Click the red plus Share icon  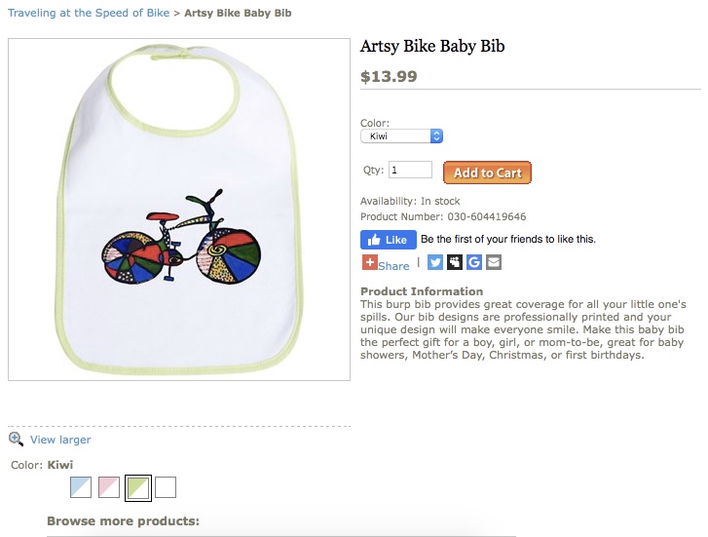coord(369,262)
